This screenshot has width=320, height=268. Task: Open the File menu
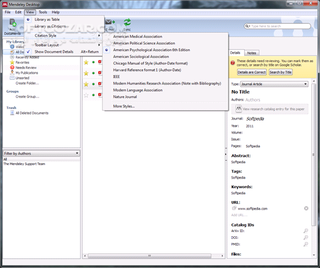click(7, 12)
